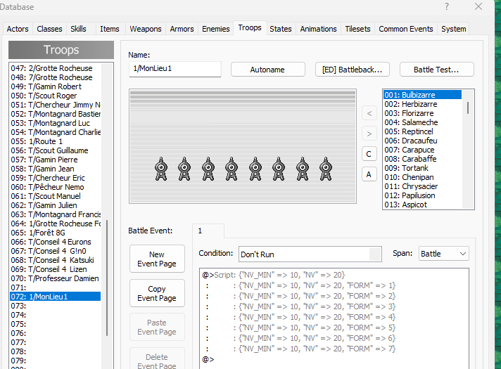Select enemy 012: Papilusion
The image size is (501, 369).
click(x=422, y=195)
